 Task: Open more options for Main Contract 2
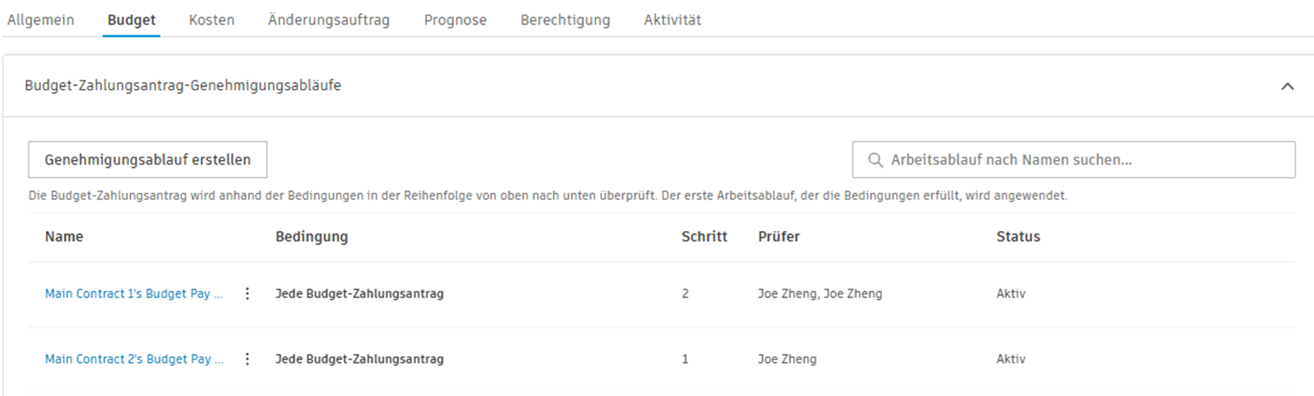pos(247,359)
